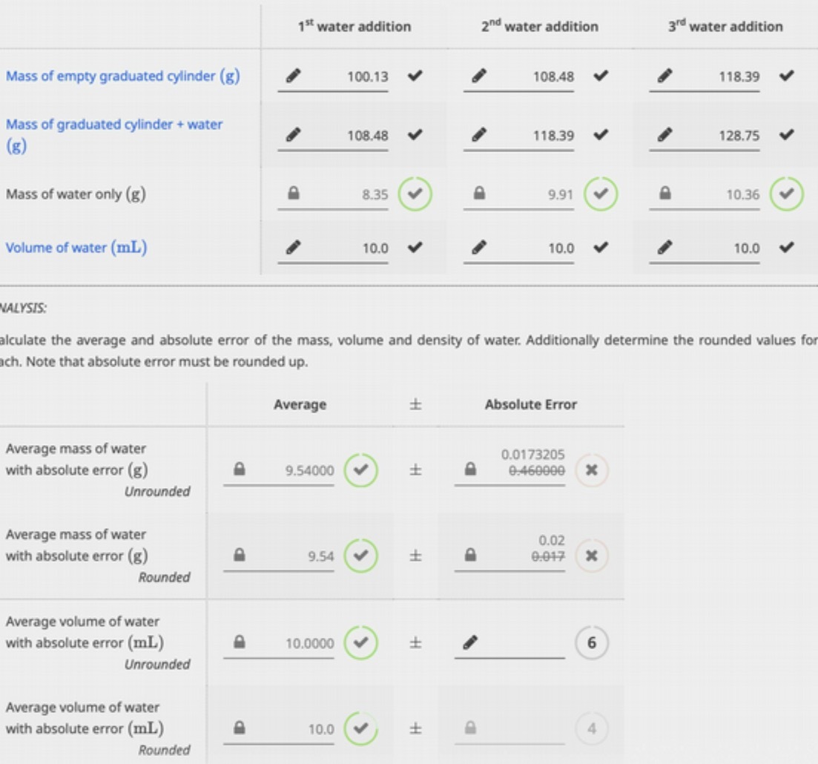Edit 2nd addition cylinder + water mass pencil
Image resolution: width=818 pixels, height=764 pixels.
pos(479,135)
